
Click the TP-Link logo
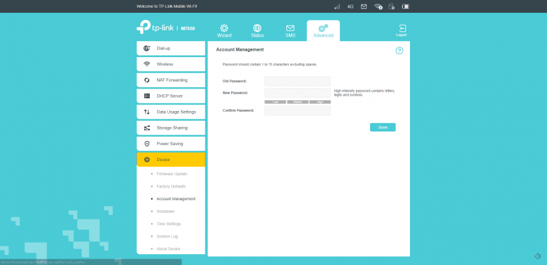155,28
